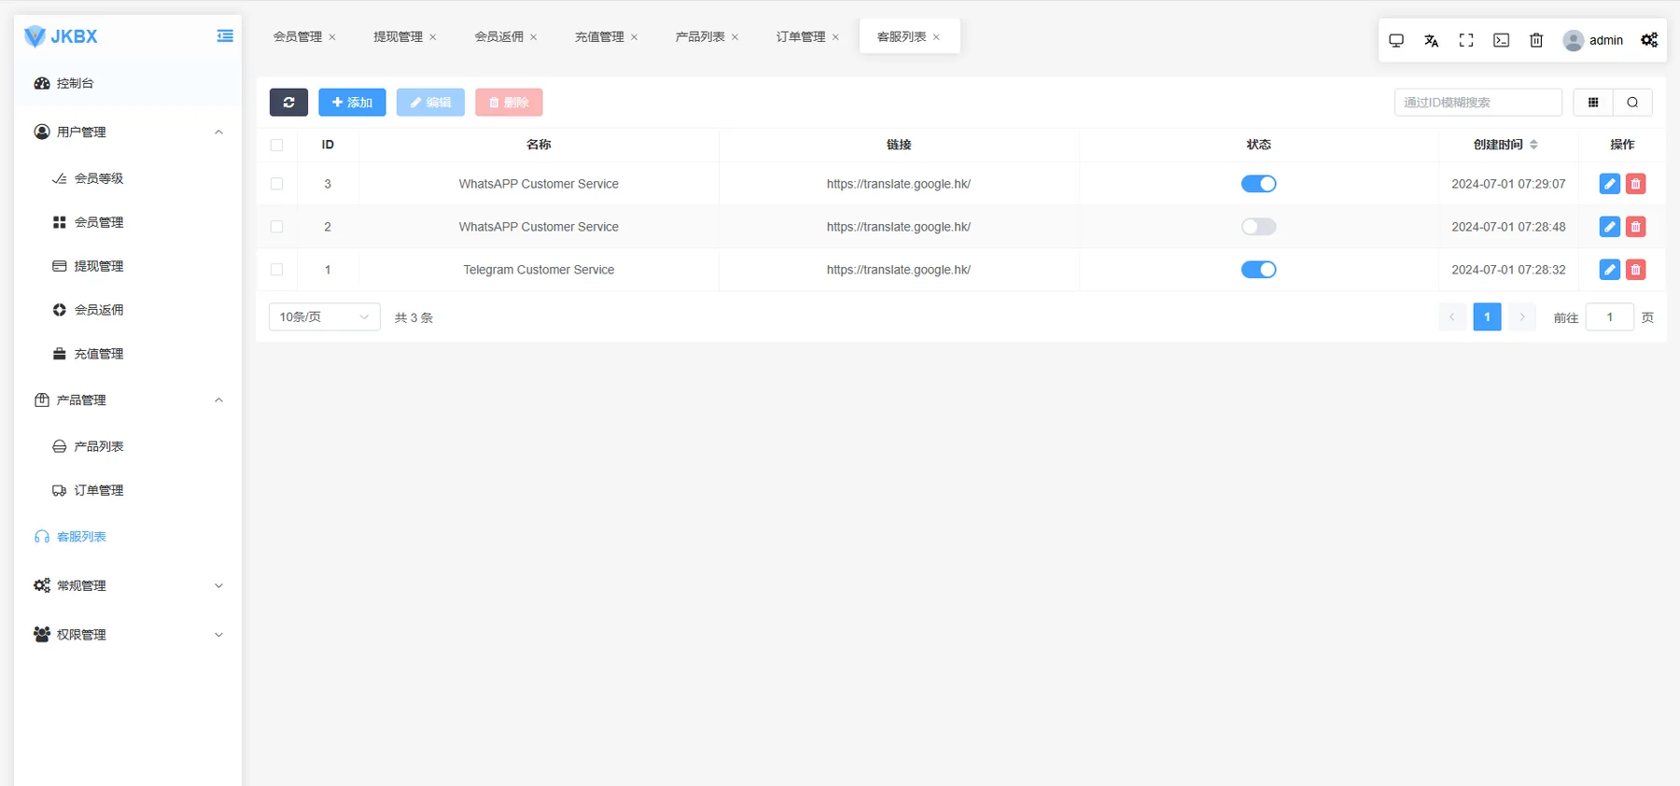Viewport: 1680px width, 786px height.
Task: Toggle fullscreen mode icon in the header
Action: click(x=1466, y=40)
